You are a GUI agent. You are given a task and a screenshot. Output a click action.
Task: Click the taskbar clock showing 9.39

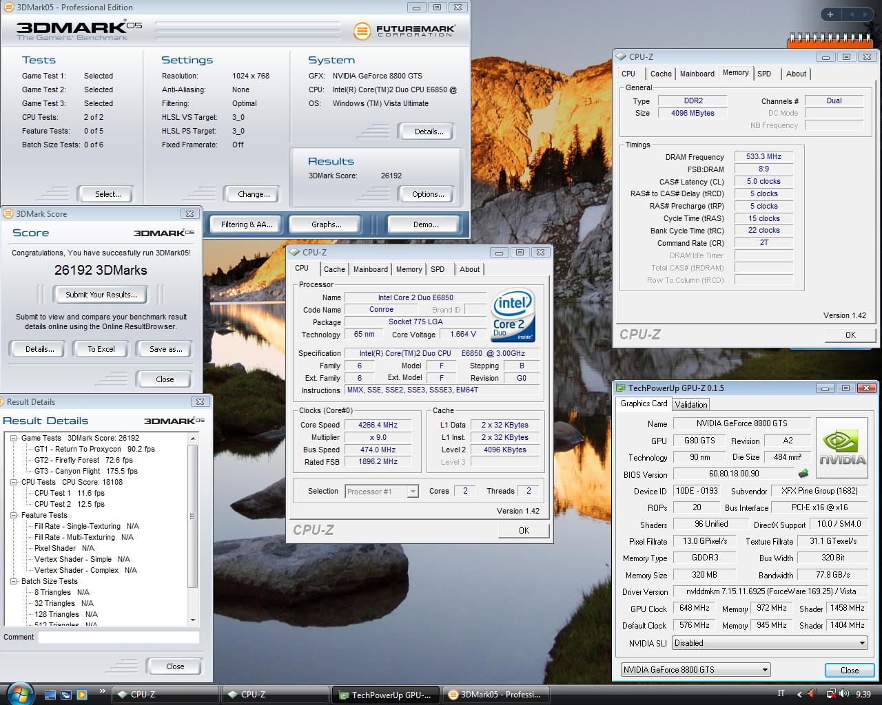(863, 695)
